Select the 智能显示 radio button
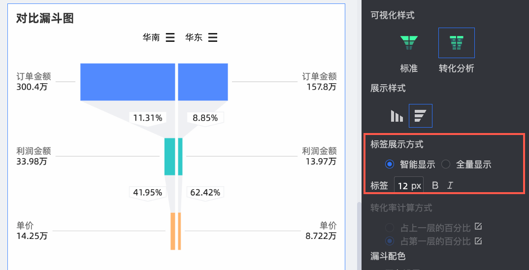The height and width of the screenshot is (270, 529). coord(390,164)
